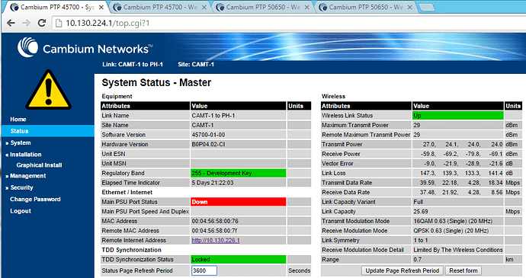
Task: Click Link: CAMT-1 to PH-1 header text
Action: (x=133, y=64)
